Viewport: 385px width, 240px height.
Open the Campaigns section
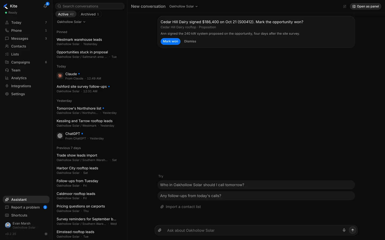(x=26, y=62)
